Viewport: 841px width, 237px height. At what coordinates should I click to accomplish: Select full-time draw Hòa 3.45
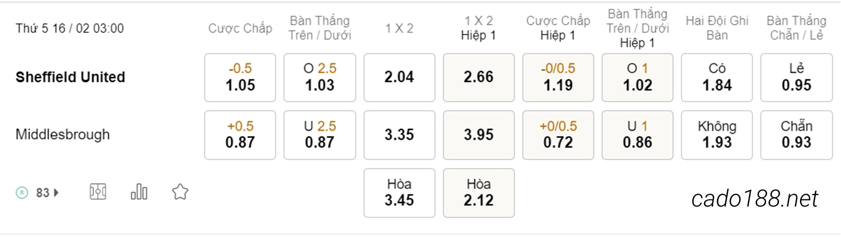tap(400, 193)
